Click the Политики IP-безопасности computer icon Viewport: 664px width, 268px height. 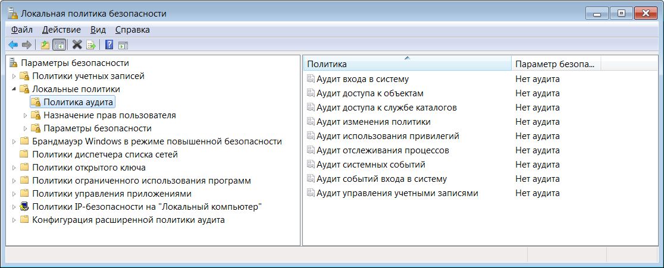pyautogui.click(x=24, y=207)
